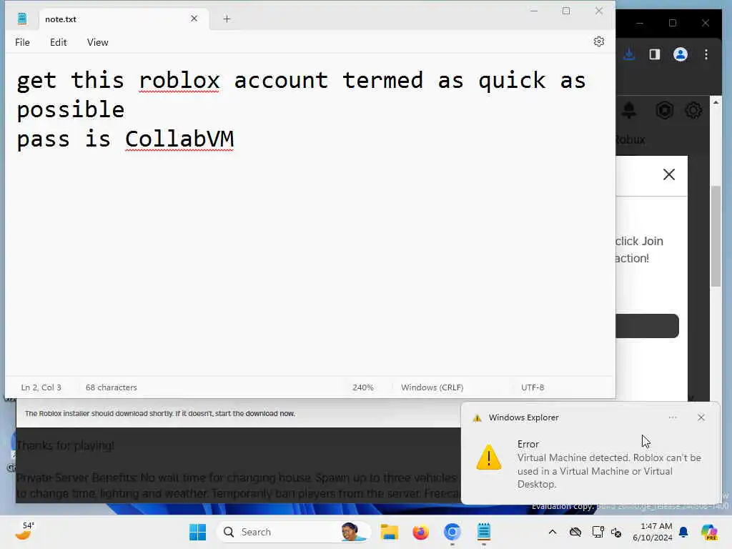Open browser profile avatar icon
The image size is (732, 549).
tap(681, 54)
